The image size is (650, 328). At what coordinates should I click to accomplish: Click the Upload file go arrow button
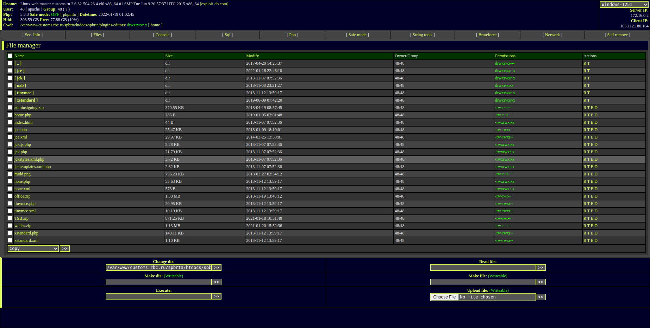click(x=541, y=297)
